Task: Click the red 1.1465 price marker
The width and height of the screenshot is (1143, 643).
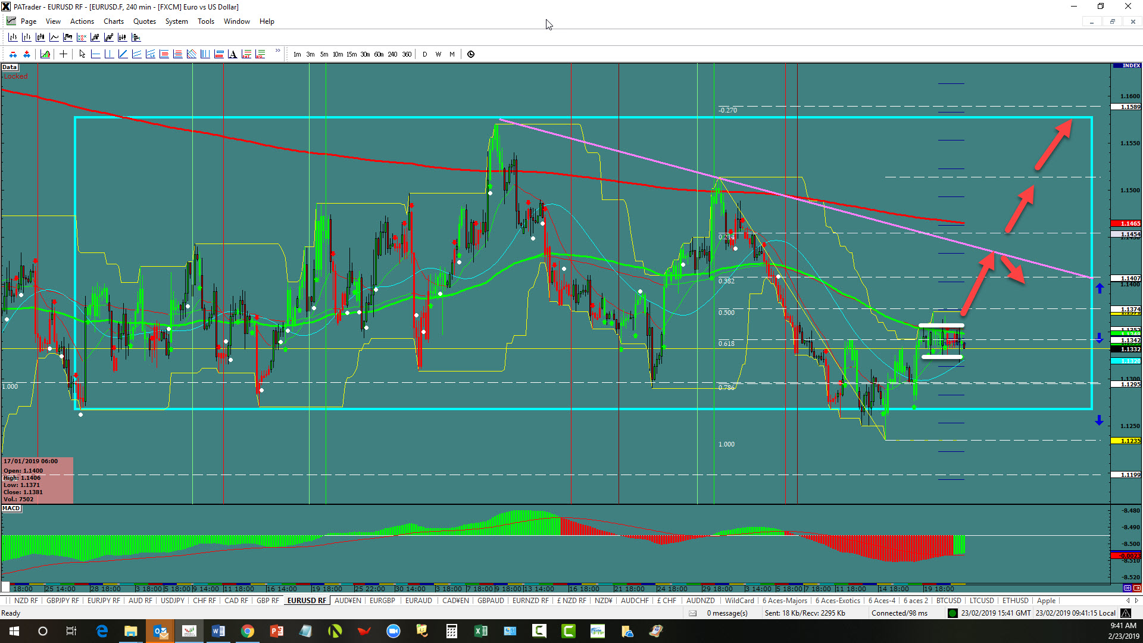Action: pyautogui.click(x=1126, y=224)
